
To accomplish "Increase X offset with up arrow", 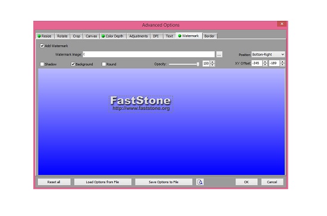I will (x=265, y=62).
